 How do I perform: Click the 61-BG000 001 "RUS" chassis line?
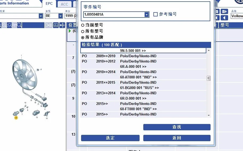pyautogui.click(x=139, y=88)
